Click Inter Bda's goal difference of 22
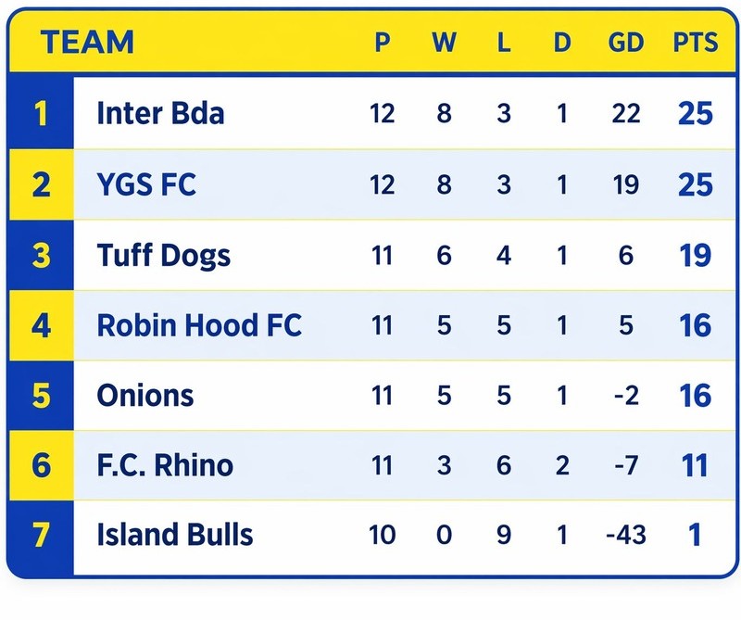This screenshot has width=741, height=620. coord(626,114)
